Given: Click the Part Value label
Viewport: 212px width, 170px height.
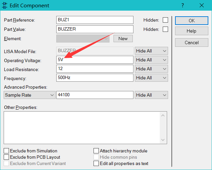Looking at the screenshot, I should point(15,29).
